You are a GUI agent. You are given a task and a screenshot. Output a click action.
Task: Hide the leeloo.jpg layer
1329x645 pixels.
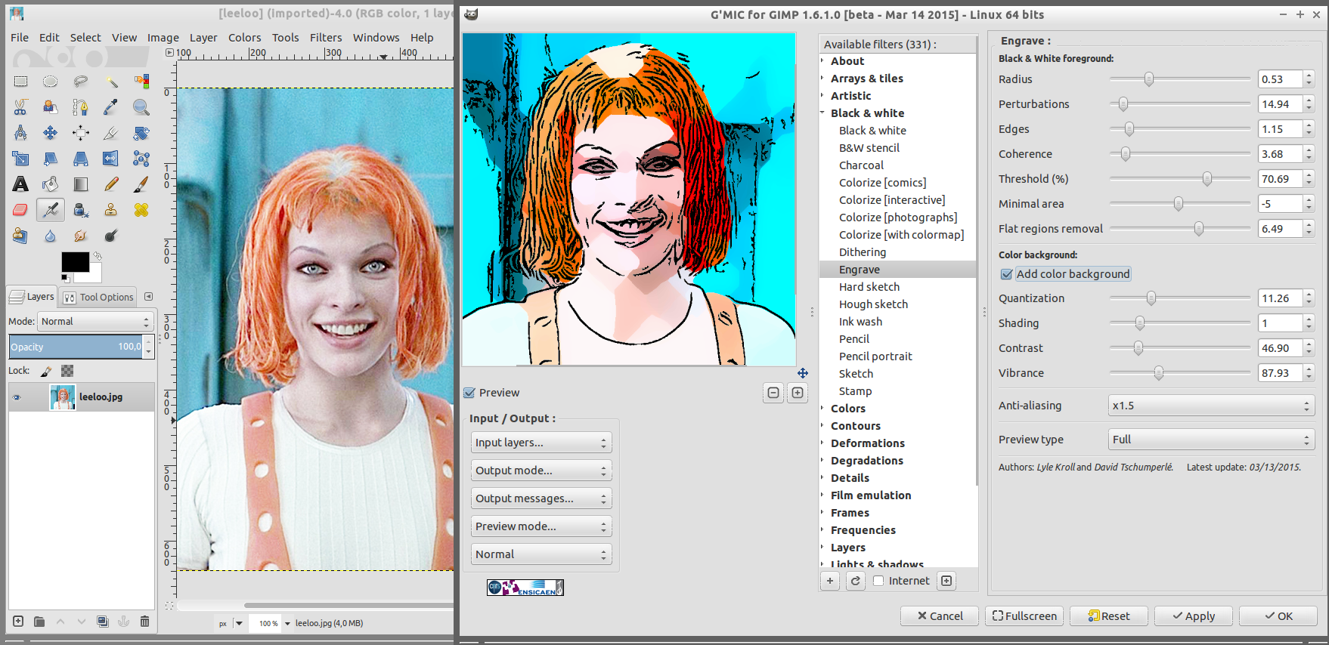tap(17, 397)
